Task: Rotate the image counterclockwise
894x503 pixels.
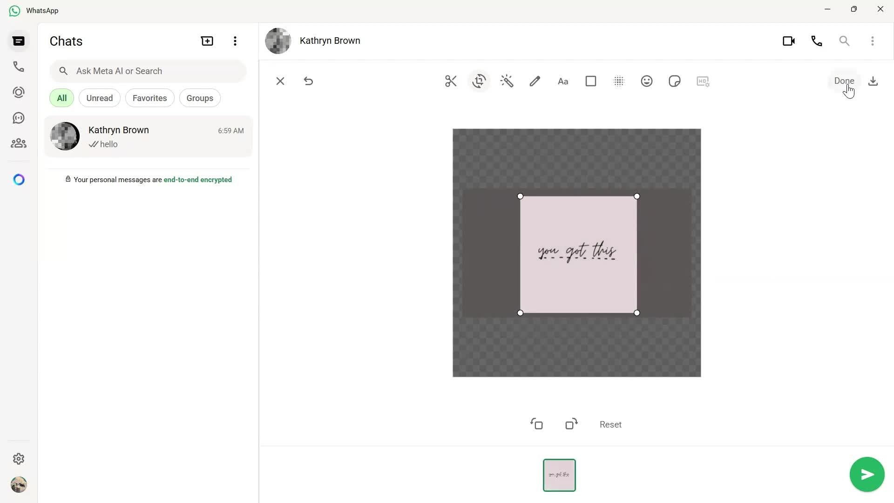Action: (537, 424)
